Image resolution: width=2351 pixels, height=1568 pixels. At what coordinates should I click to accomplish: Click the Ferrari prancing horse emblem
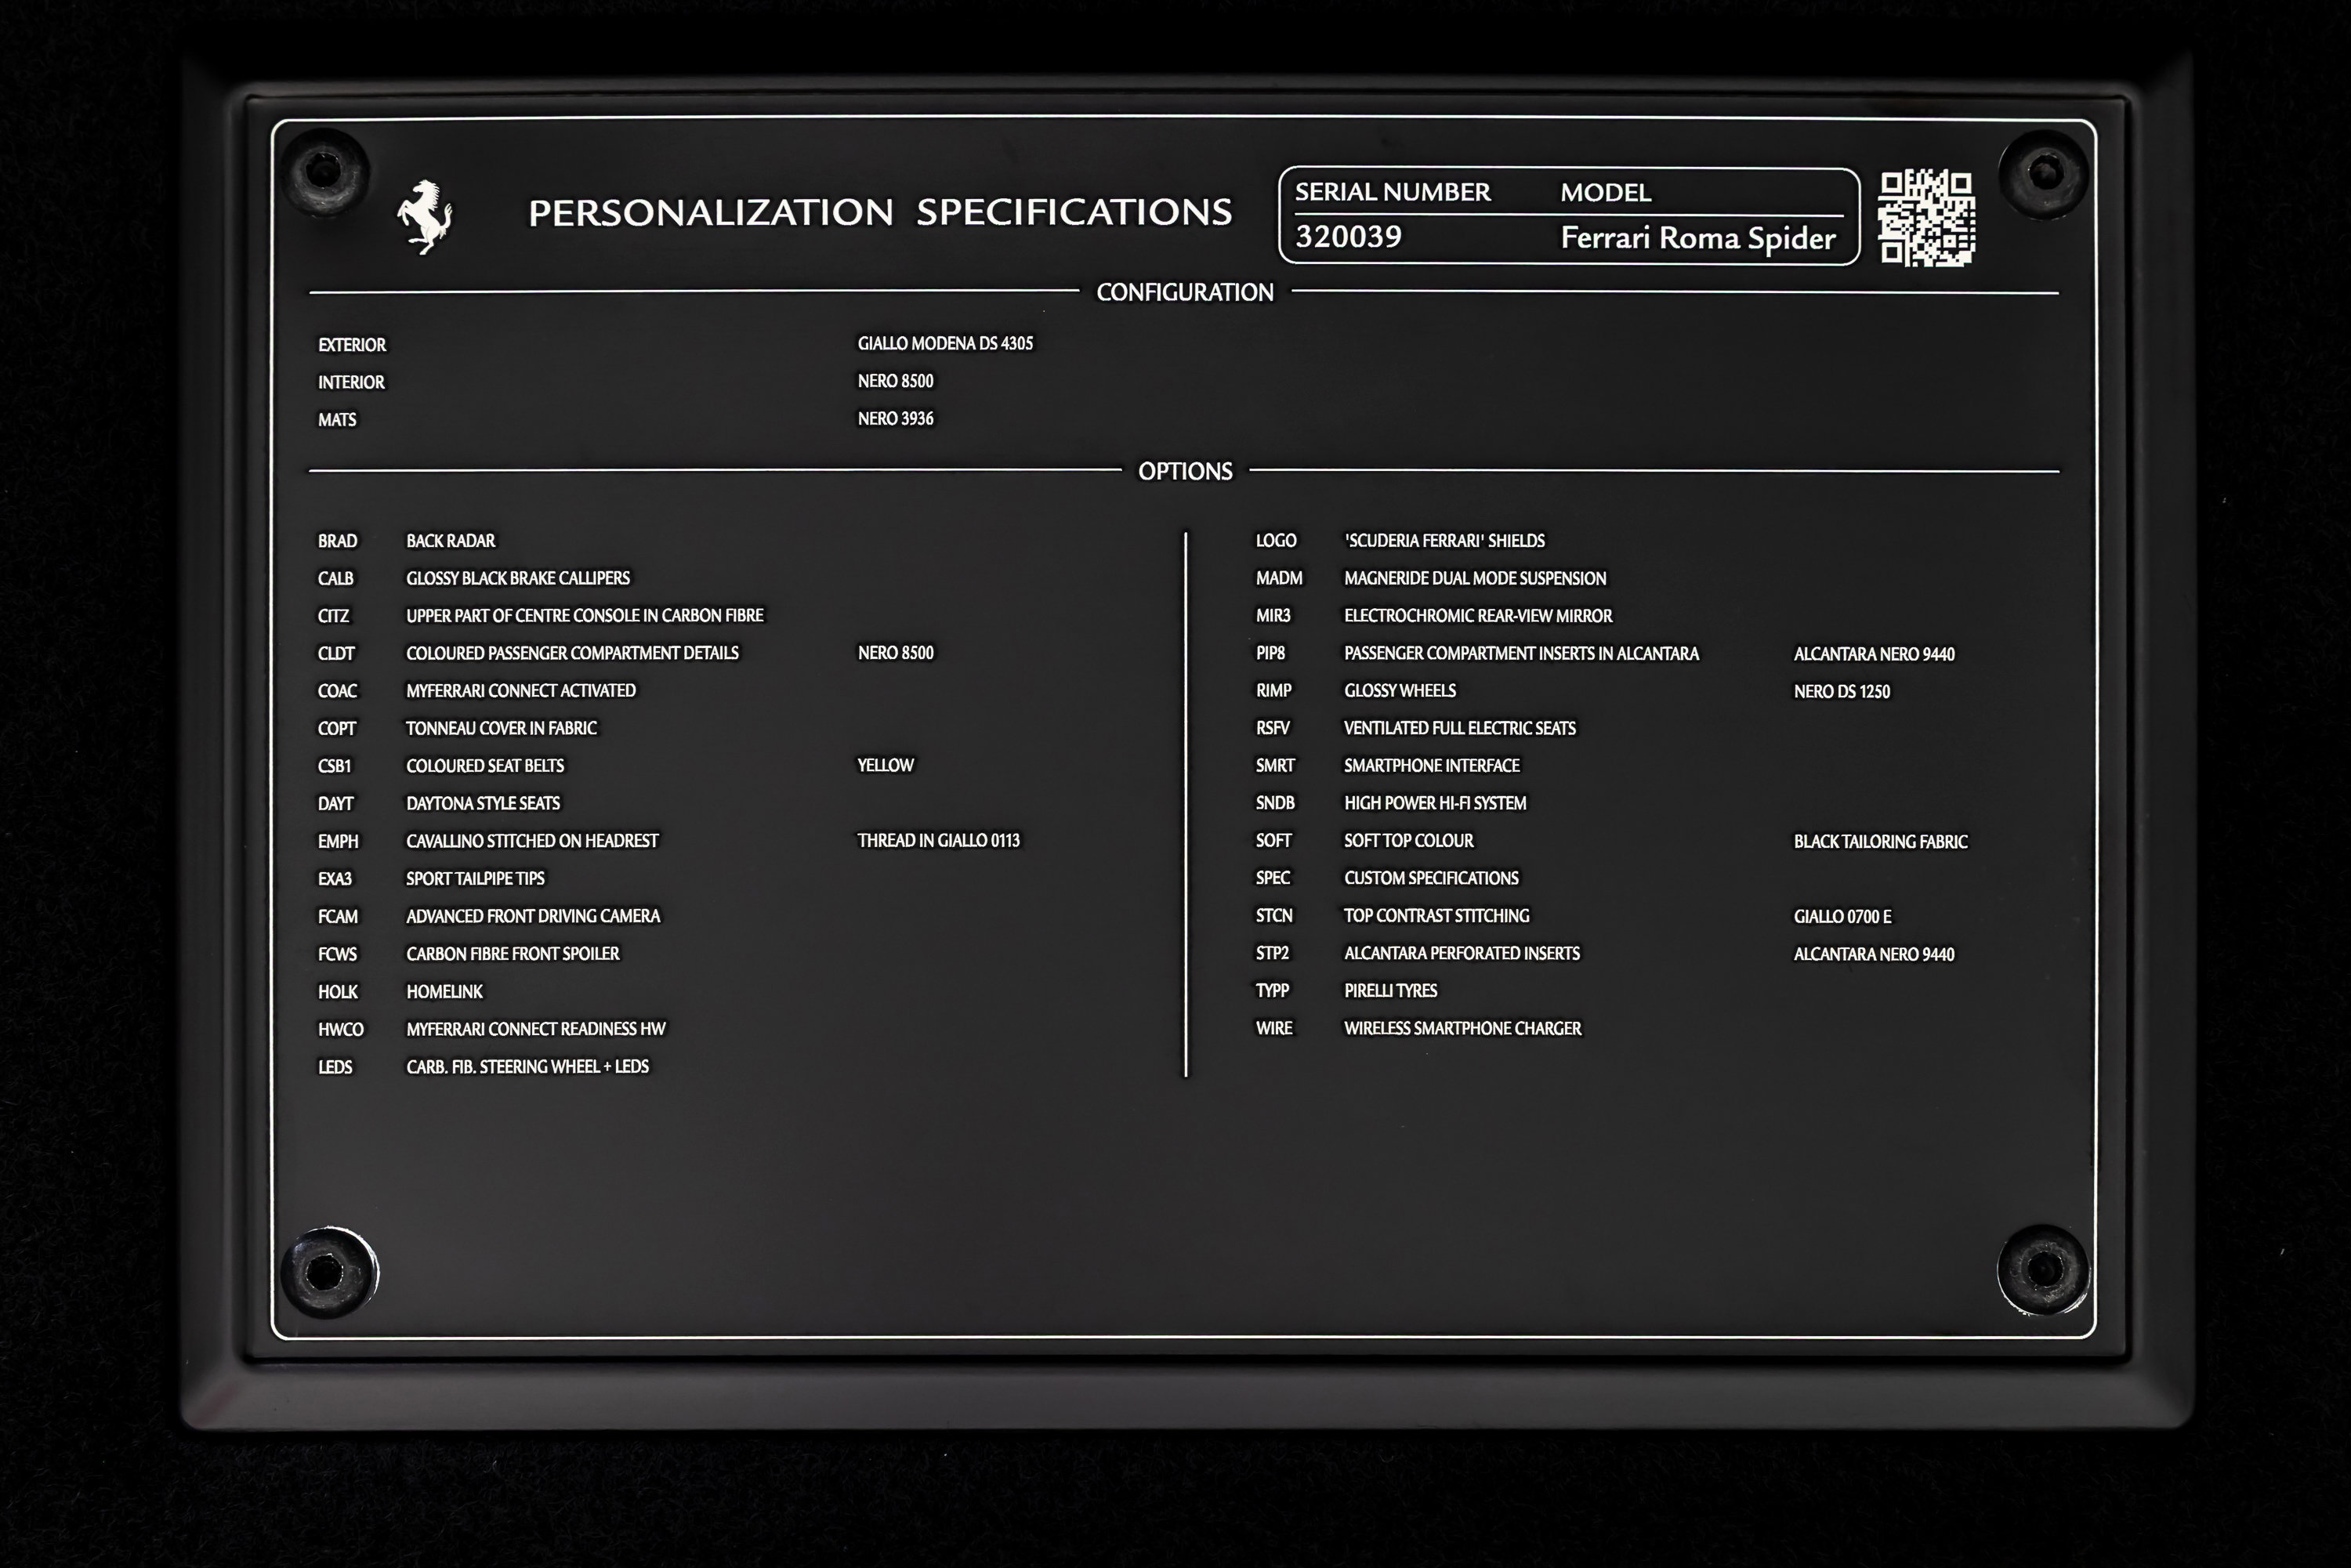point(429,214)
